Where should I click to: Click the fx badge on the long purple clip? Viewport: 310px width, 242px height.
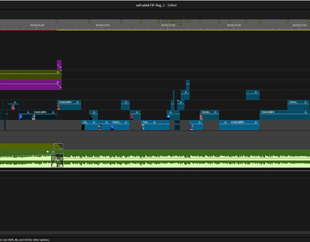click(x=58, y=82)
